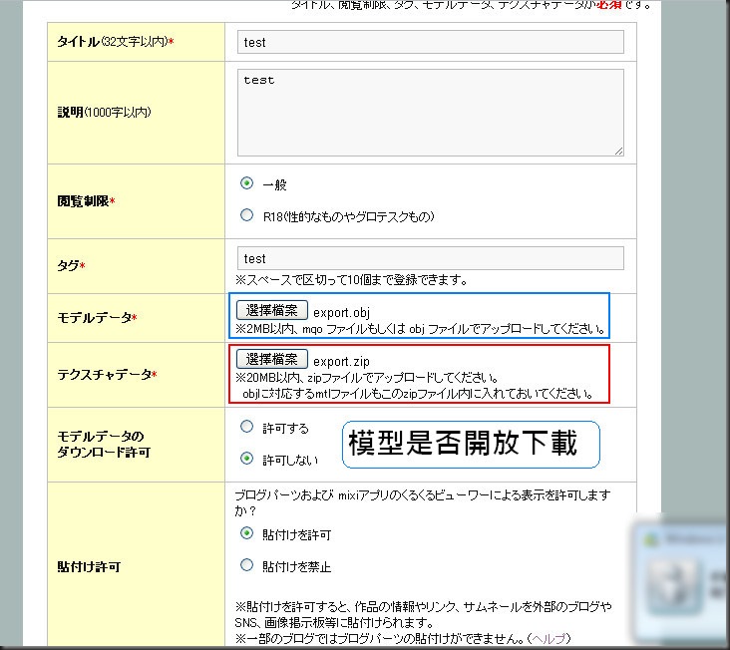
Task: Select 許可する download permission radio
Action: tap(246, 427)
